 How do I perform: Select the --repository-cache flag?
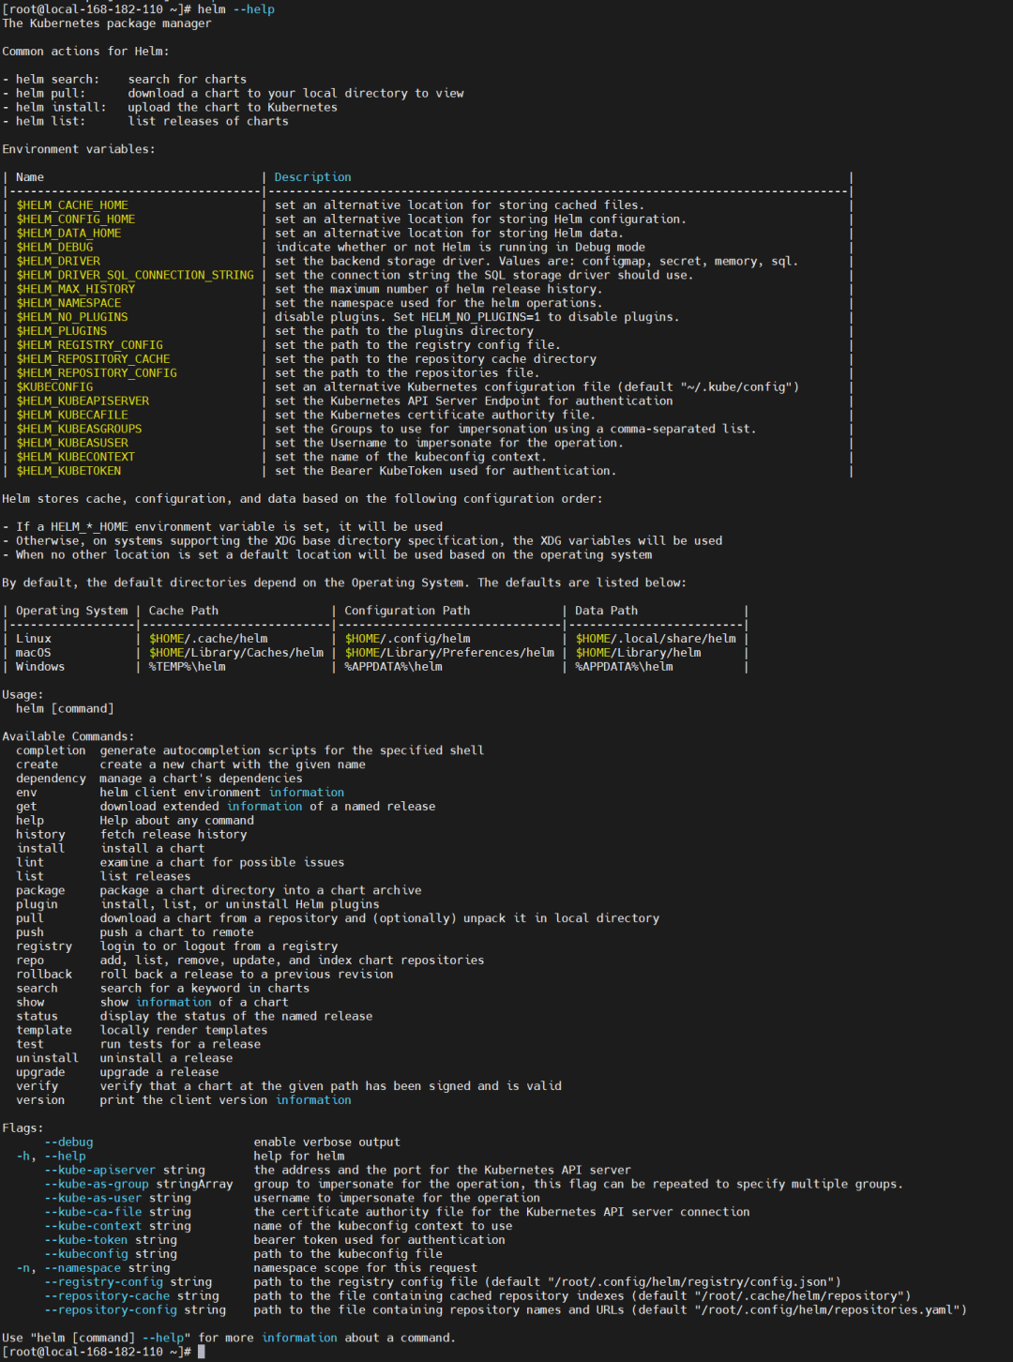[107, 1296]
